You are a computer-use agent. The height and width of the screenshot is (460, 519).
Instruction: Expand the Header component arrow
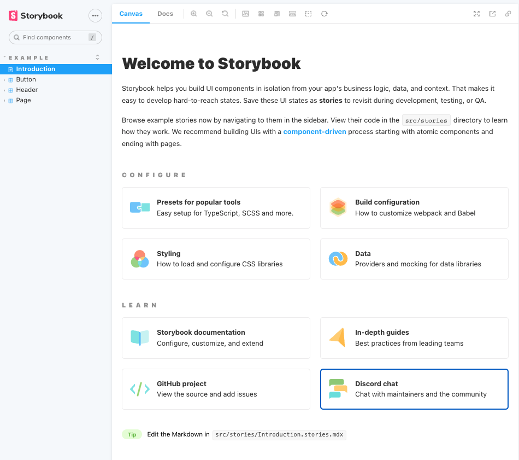click(4, 90)
